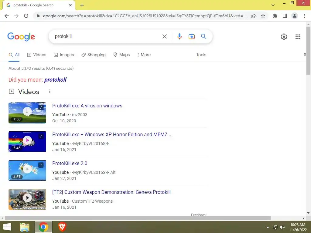Switch to Shopping results tab

click(x=94, y=55)
